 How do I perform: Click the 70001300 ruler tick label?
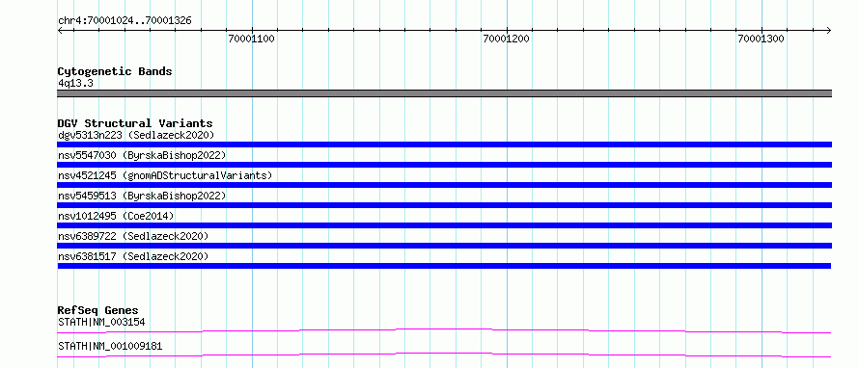click(761, 39)
